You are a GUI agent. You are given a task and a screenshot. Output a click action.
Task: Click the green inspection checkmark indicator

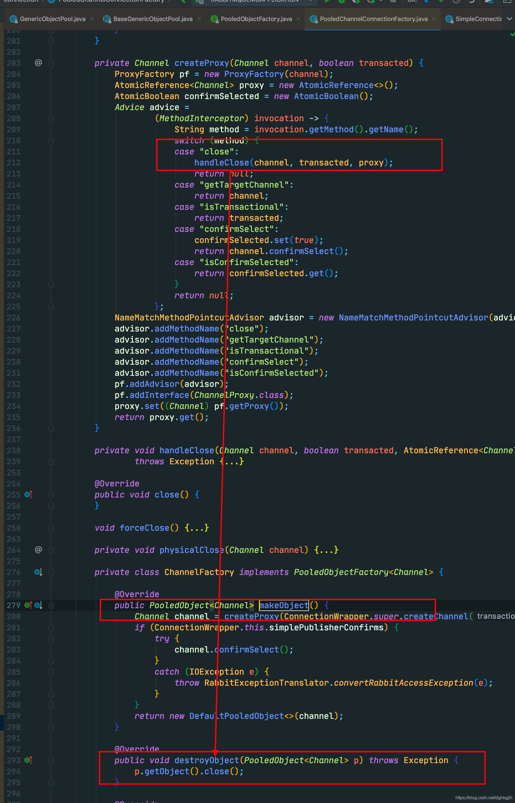tap(512, 34)
